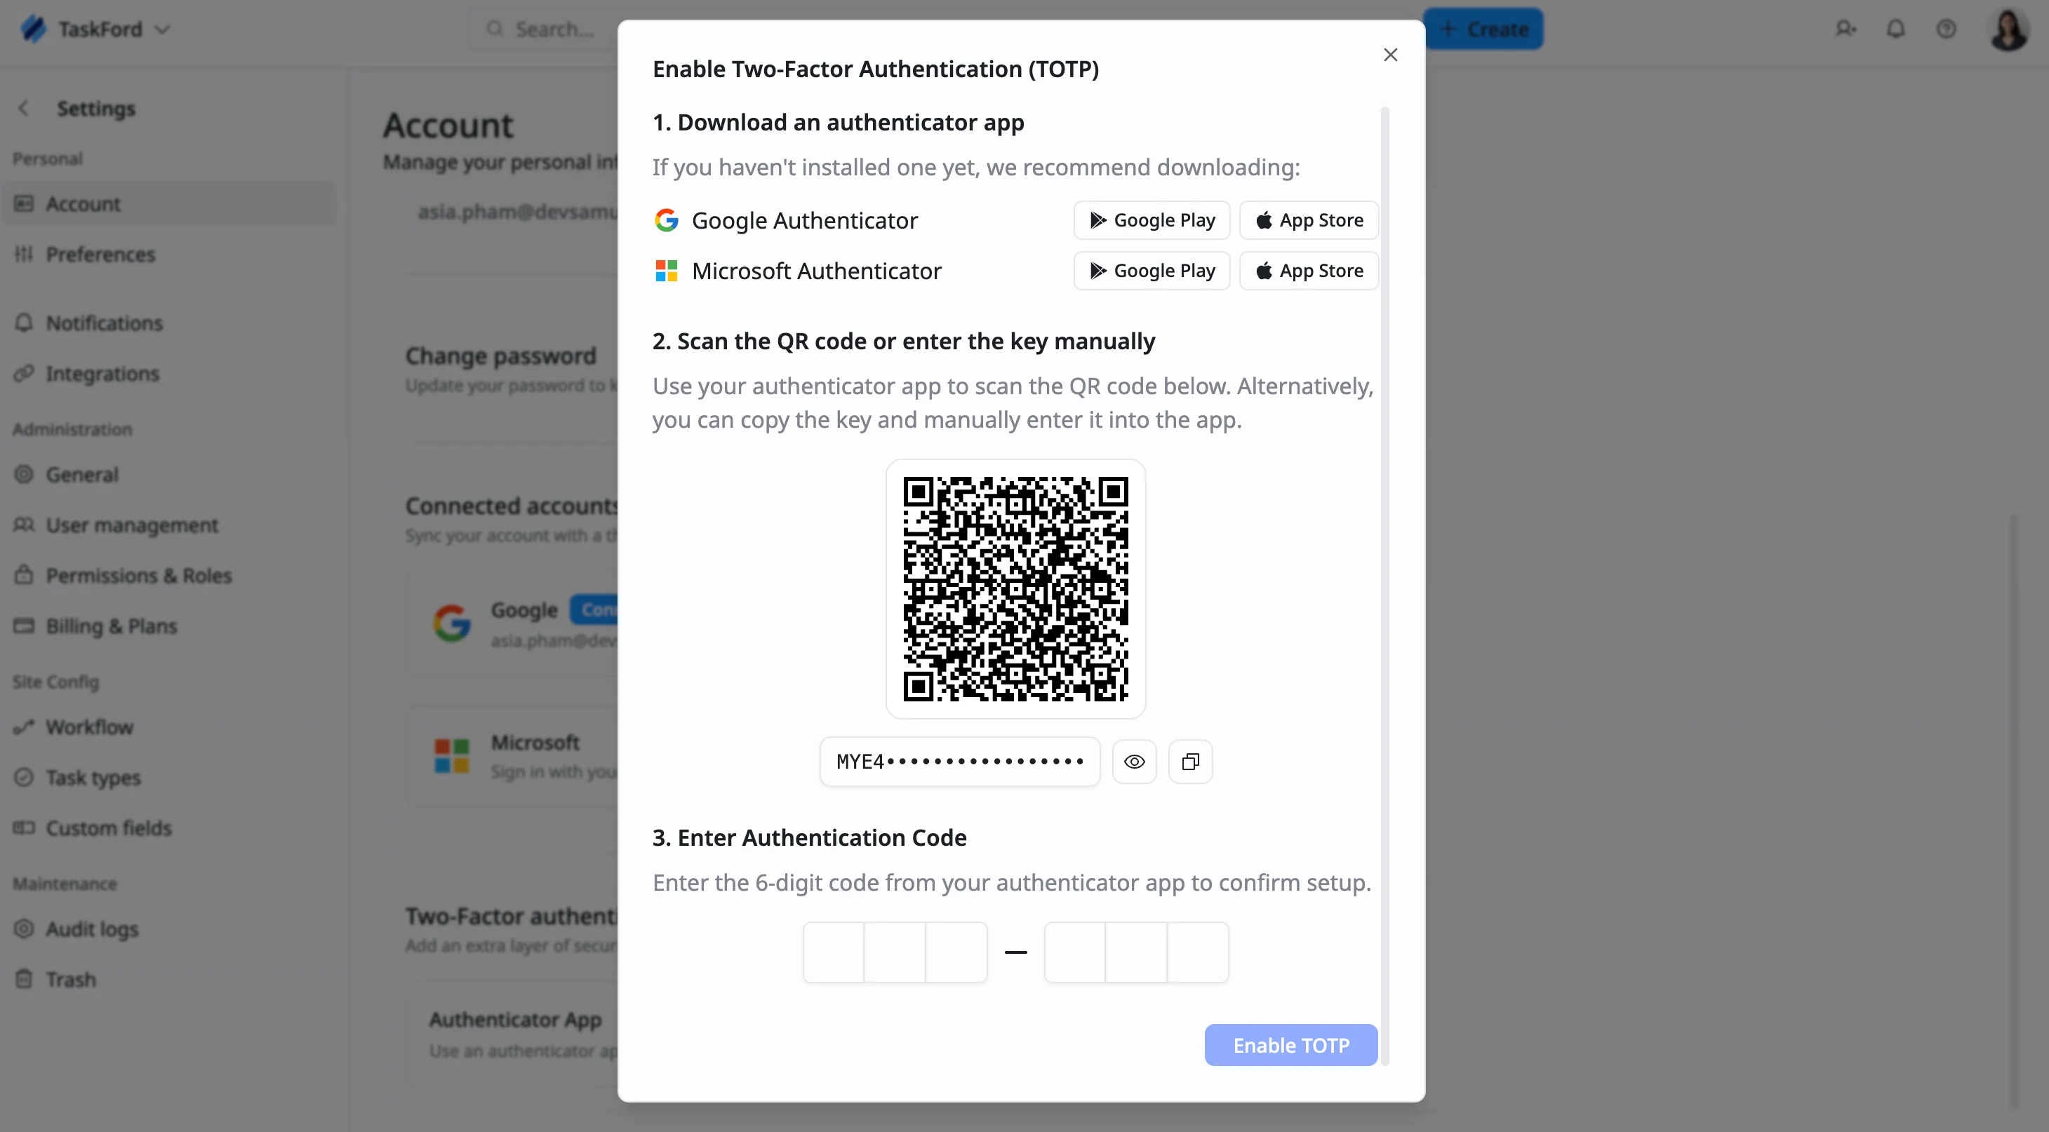Image resolution: width=2049 pixels, height=1132 pixels.
Task: Open Trash in sidebar
Action: point(168,979)
